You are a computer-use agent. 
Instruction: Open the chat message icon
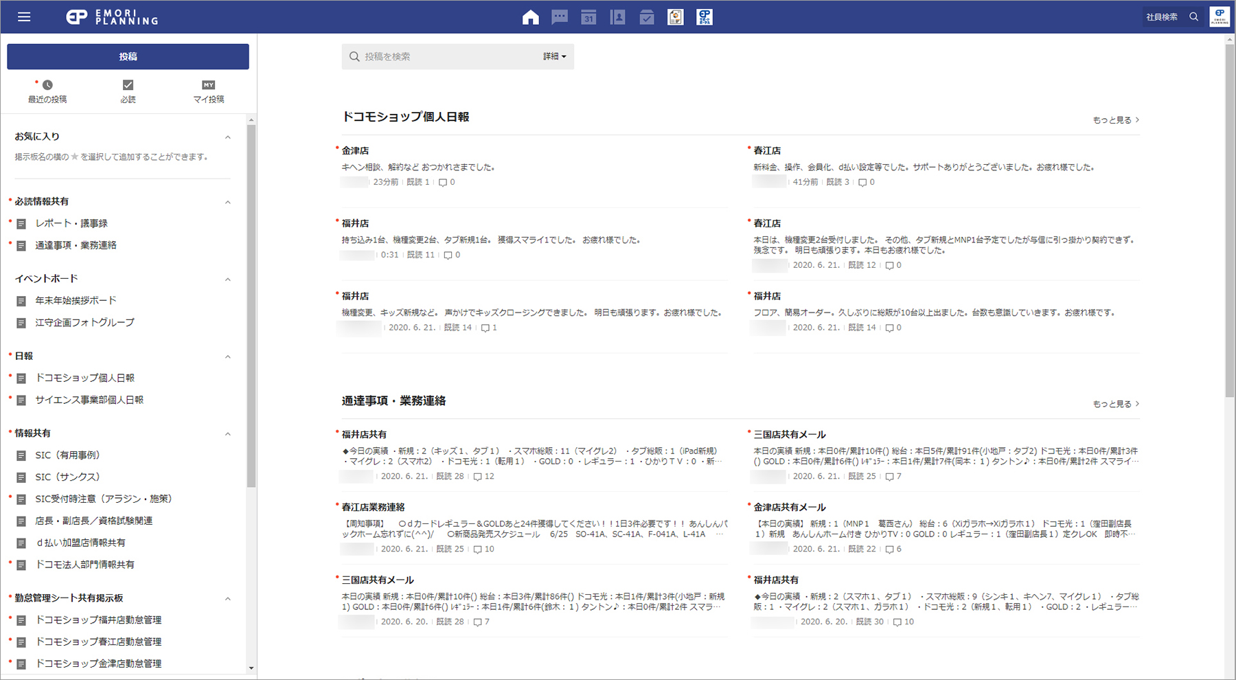(x=560, y=17)
